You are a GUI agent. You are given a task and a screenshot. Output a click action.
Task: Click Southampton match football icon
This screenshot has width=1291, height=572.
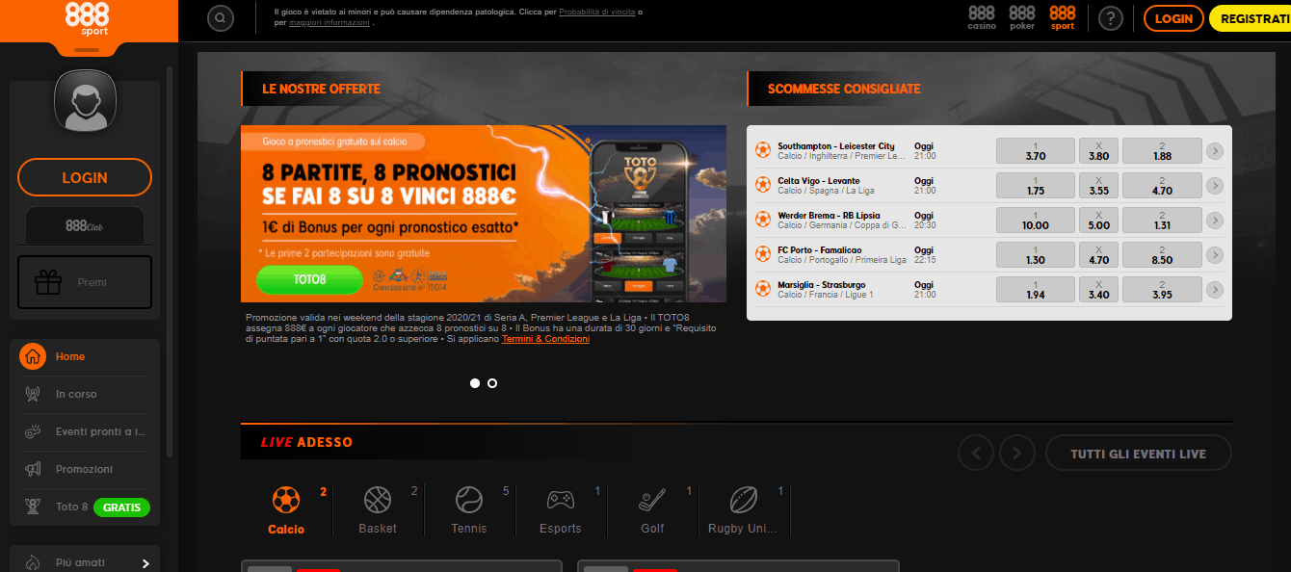pyautogui.click(x=763, y=150)
